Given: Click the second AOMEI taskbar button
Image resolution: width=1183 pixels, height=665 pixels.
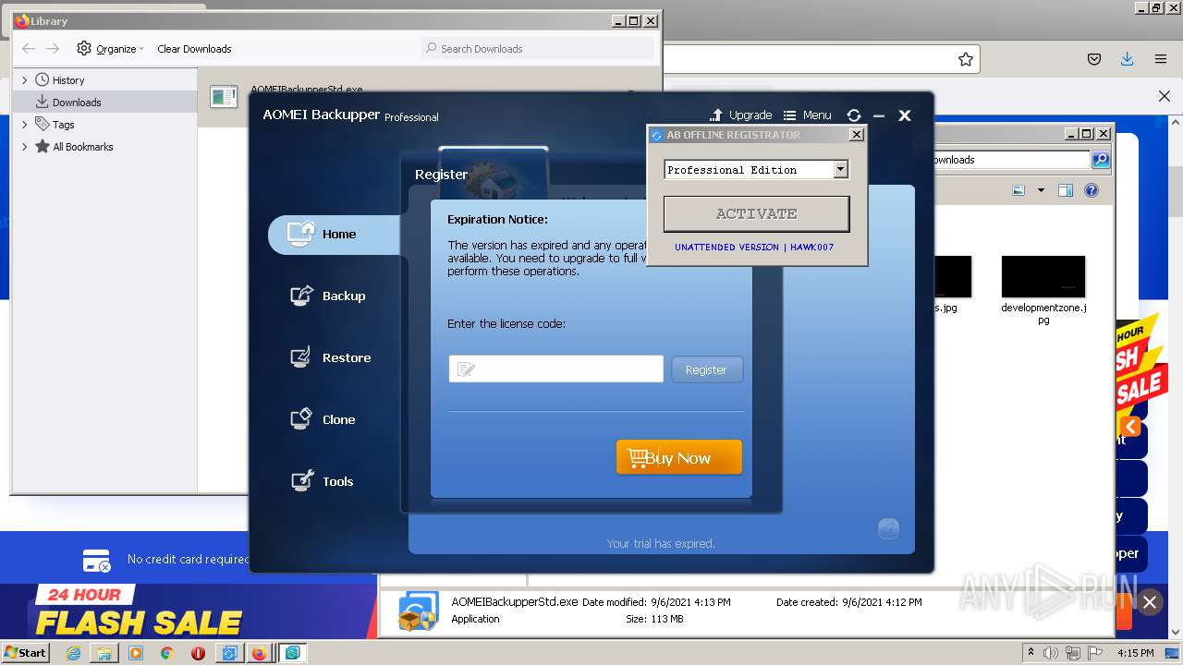Looking at the screenshot, I should [x=292, y=653].
